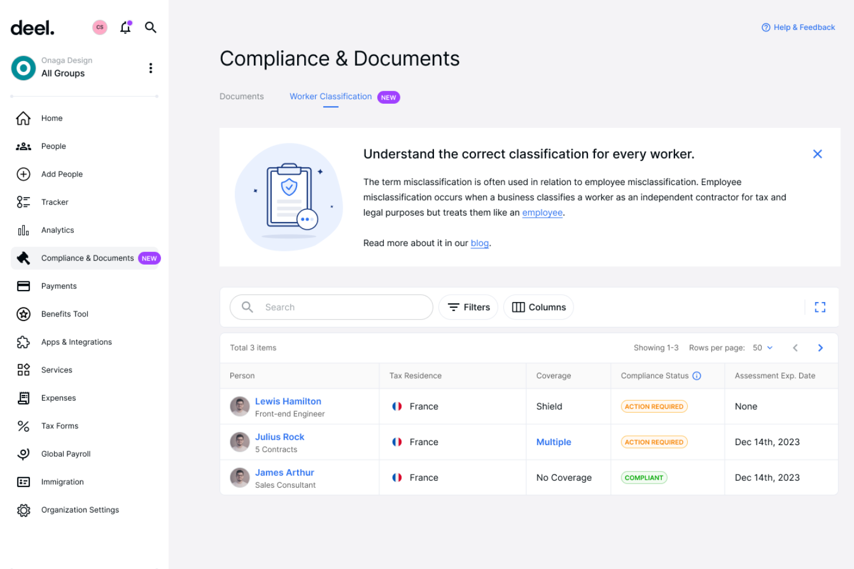
Task: Click Lewis Hamilton's avatar photo
Action: tap(239, 406)
